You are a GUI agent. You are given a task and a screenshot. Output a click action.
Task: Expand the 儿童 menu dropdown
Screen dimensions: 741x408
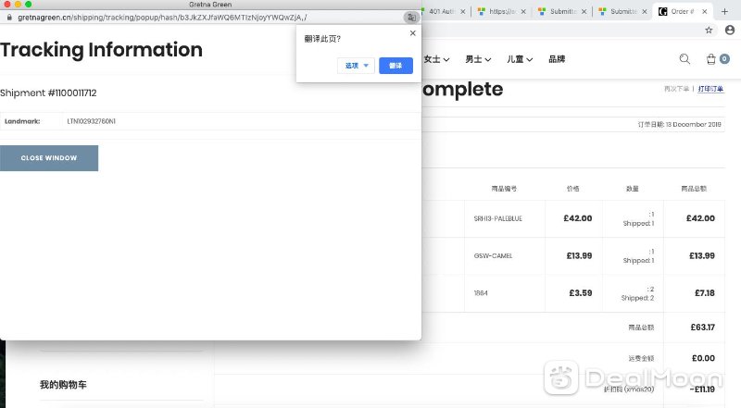pyautogui.click(x=520, y=59)
